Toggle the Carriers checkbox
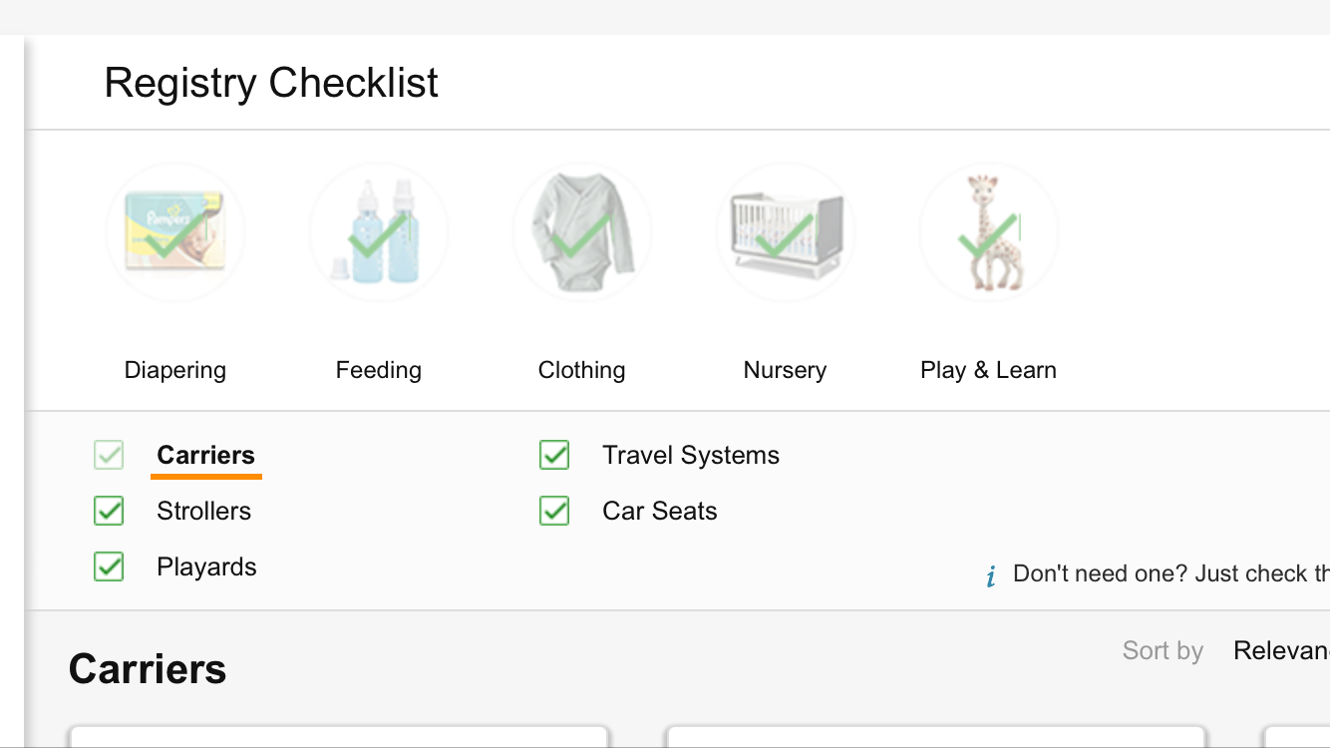Viewport: 1330px width, 748px height. coord(109,456)
